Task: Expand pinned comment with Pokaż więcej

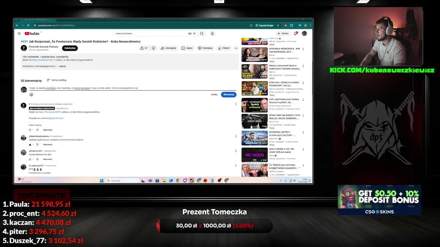Action: (x=35, y=125)
